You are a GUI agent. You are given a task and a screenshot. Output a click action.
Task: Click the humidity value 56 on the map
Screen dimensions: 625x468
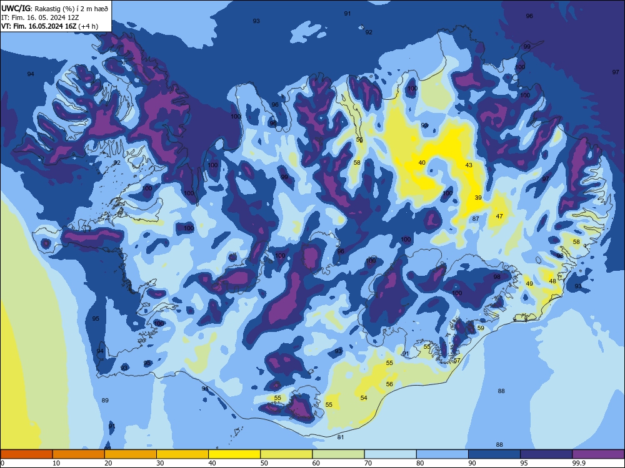(x=389, y=384)
